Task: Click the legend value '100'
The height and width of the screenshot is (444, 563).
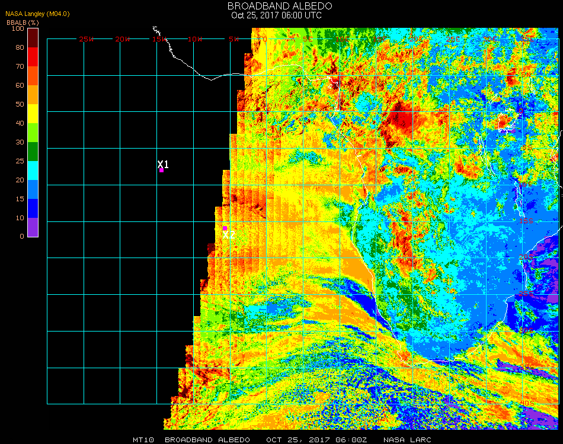Action: (18, 28)
